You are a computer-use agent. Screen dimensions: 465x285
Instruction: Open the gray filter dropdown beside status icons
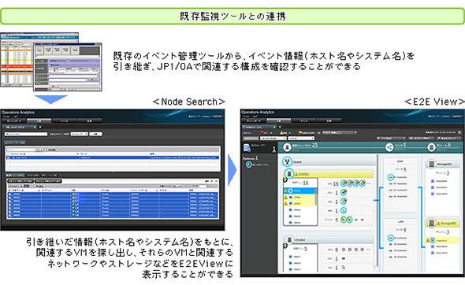340,132
